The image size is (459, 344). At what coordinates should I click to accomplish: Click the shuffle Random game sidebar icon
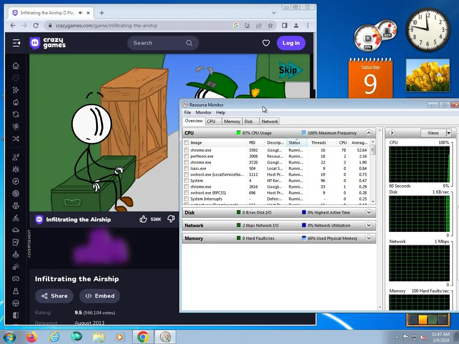tap(16, 139)
